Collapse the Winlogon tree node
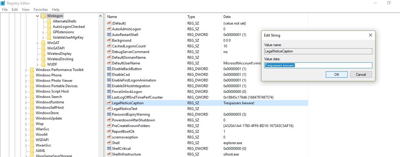 (x=38, y=16)
